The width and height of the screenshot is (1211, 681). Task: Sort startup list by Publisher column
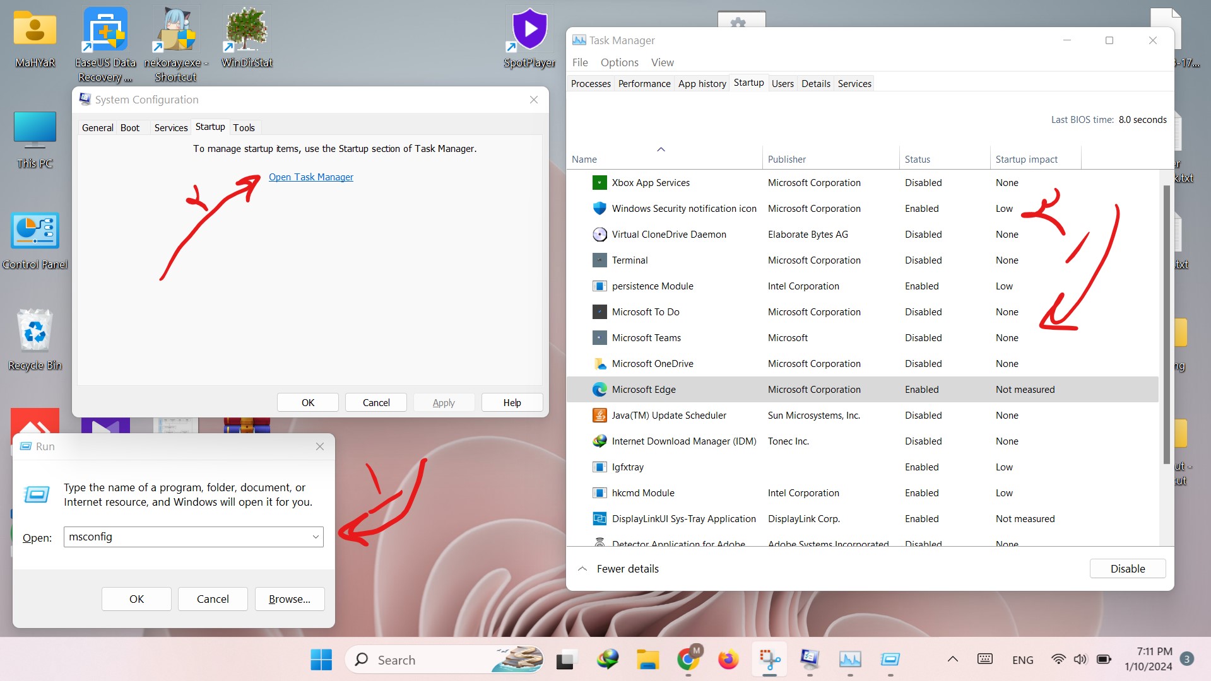click(830, 159)
